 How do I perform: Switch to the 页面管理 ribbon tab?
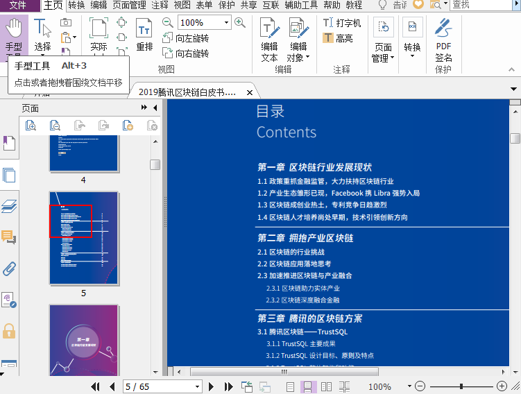pyautogui.click(x=129, y=5)
